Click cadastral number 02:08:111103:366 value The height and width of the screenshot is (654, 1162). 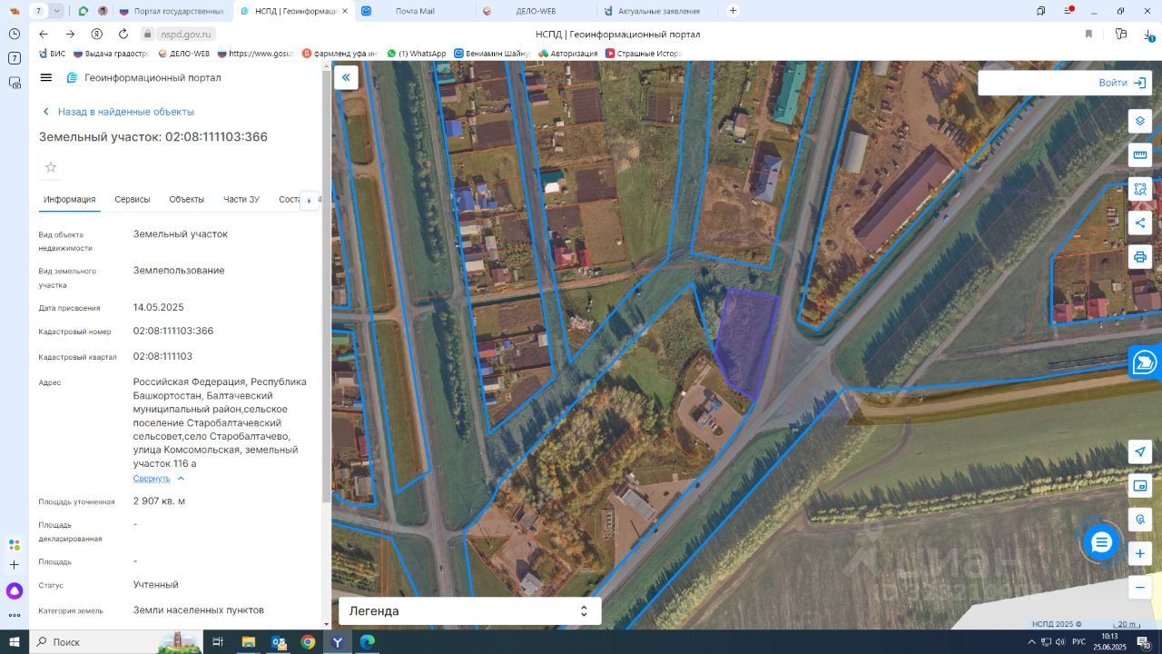click(173, 331)
